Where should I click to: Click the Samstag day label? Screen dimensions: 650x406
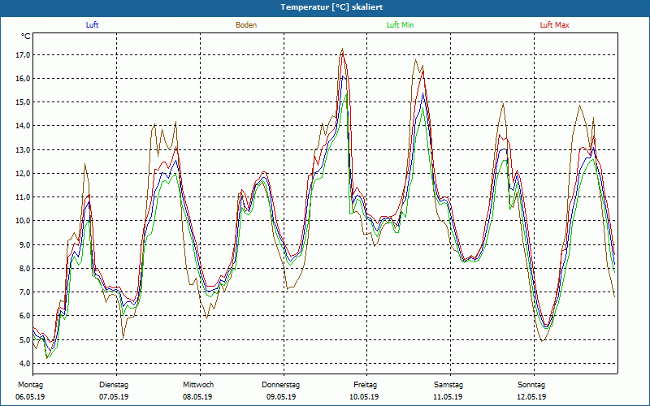[448, 385]
